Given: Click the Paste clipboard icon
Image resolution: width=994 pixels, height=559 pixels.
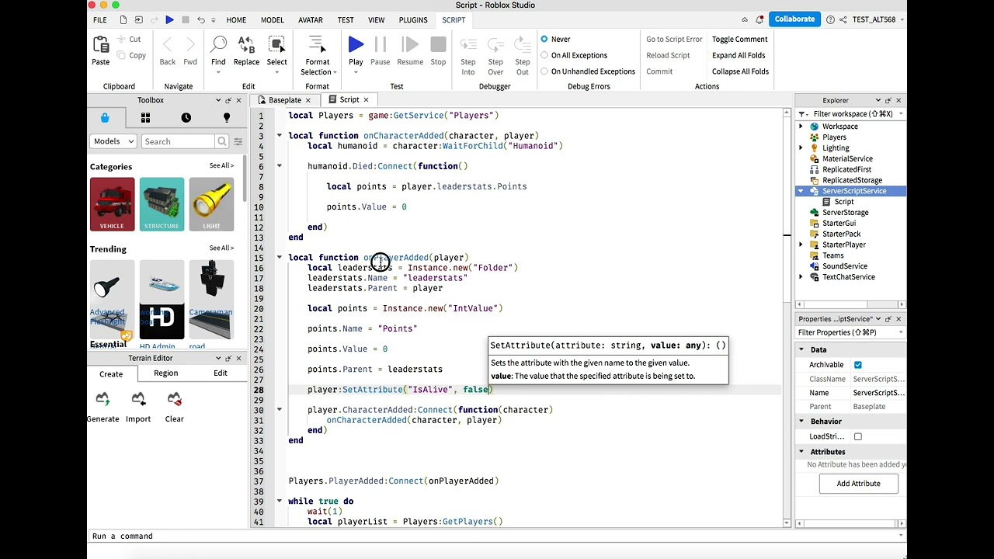Looking at the screenshot, I should [101, 45].
